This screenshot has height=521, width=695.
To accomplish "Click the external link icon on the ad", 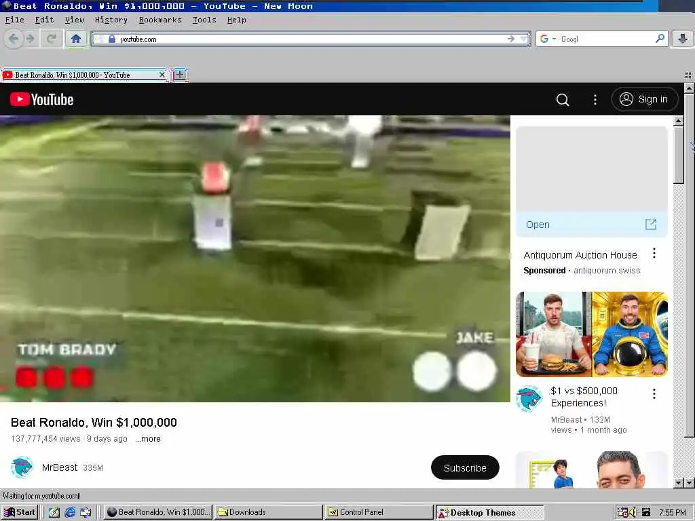I will coord(651,224).
